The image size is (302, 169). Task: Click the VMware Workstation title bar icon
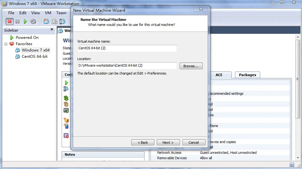click(x=4, y=4)
